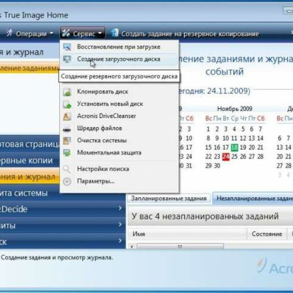Image resolution: width=293 pixels, height=293 pixels.
Task: Click the Ноябрь 2009 month title
Action: coord(235,109)
